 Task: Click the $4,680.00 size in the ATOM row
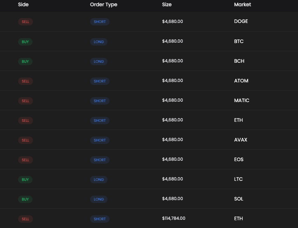172,80
